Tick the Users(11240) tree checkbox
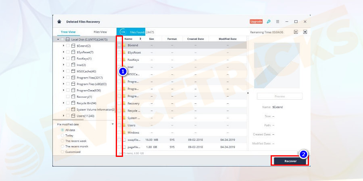Image resolution: width=363 pixels, height=181 pixels. pyautogui.click(x=68, y=116)
